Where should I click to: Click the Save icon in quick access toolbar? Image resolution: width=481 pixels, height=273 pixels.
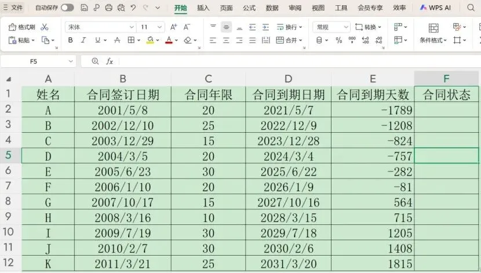(x=84, y=8)
